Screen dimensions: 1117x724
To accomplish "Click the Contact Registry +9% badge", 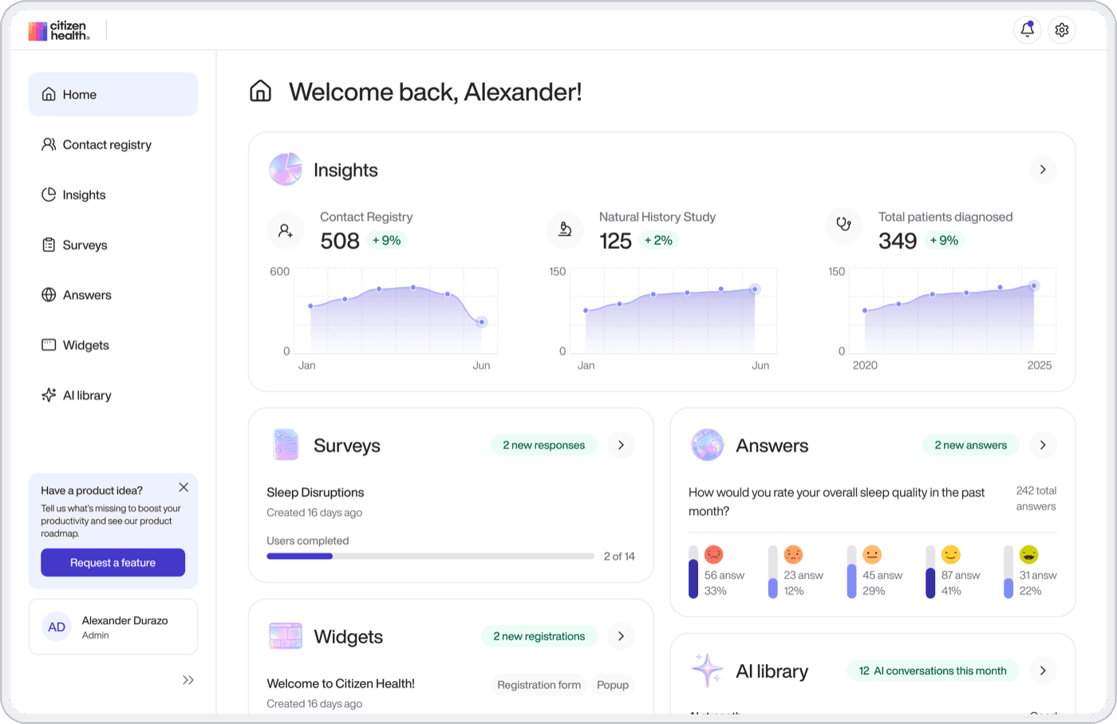I will [x=387, y=240].
